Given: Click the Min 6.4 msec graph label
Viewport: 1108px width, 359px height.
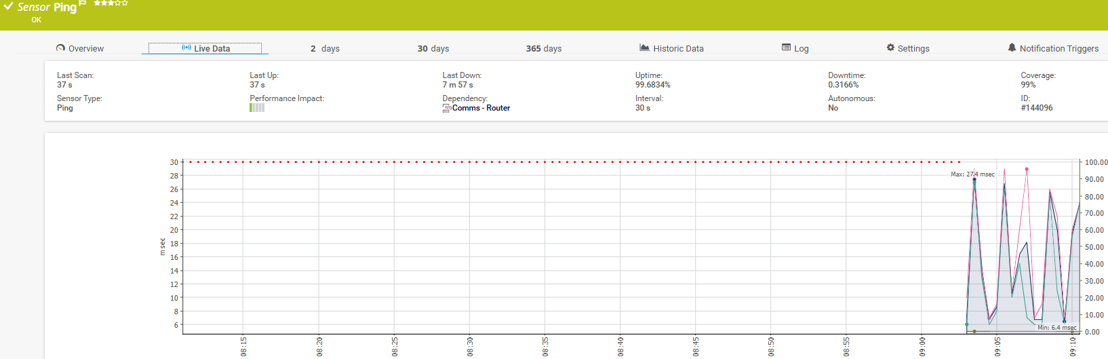Looking at the screenshot, I should [1056, 328].
